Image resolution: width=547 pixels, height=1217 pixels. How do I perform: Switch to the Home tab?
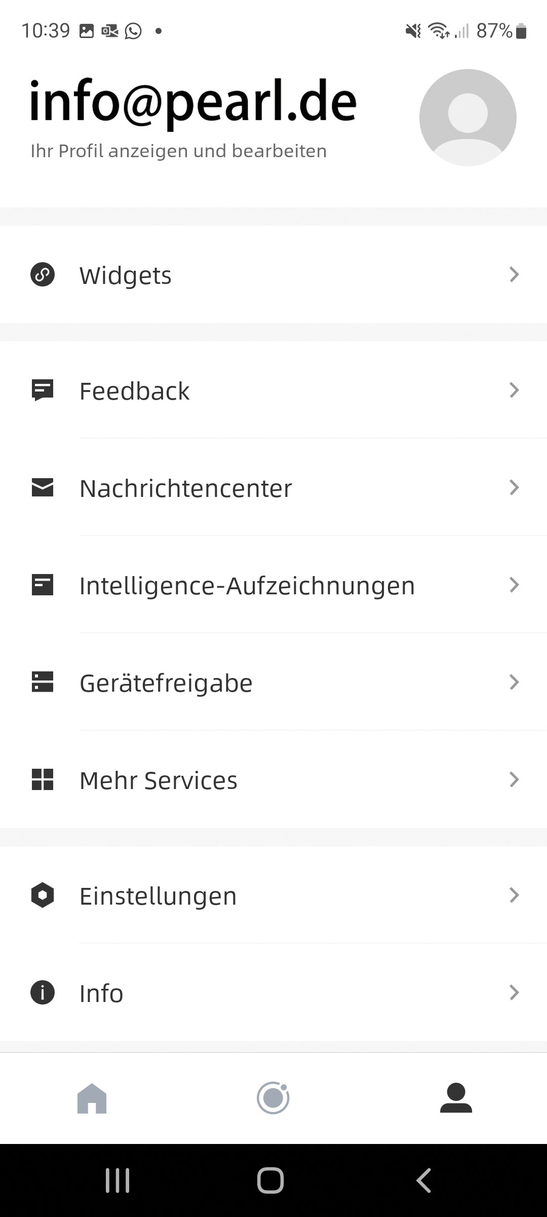92,1098
